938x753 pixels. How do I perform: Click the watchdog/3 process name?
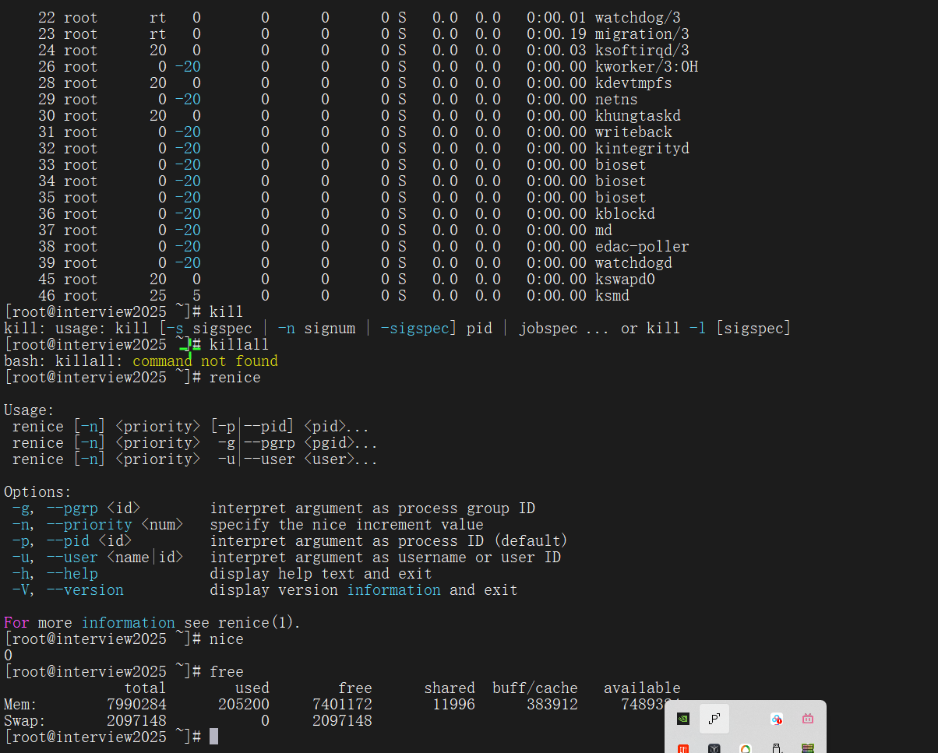[x=637, y=17]
